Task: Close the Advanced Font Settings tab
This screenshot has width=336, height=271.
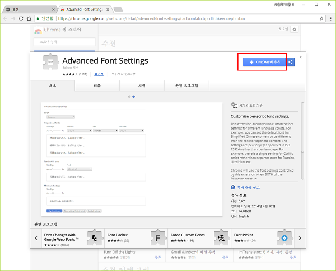Action: (x=108, y=9)
